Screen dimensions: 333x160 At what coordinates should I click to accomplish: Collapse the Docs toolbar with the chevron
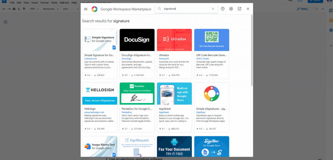point(323,9)
